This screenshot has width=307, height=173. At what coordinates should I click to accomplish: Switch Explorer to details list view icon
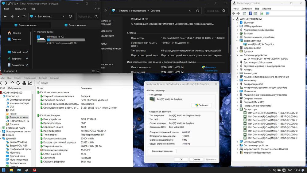click(x=93, y=71)
